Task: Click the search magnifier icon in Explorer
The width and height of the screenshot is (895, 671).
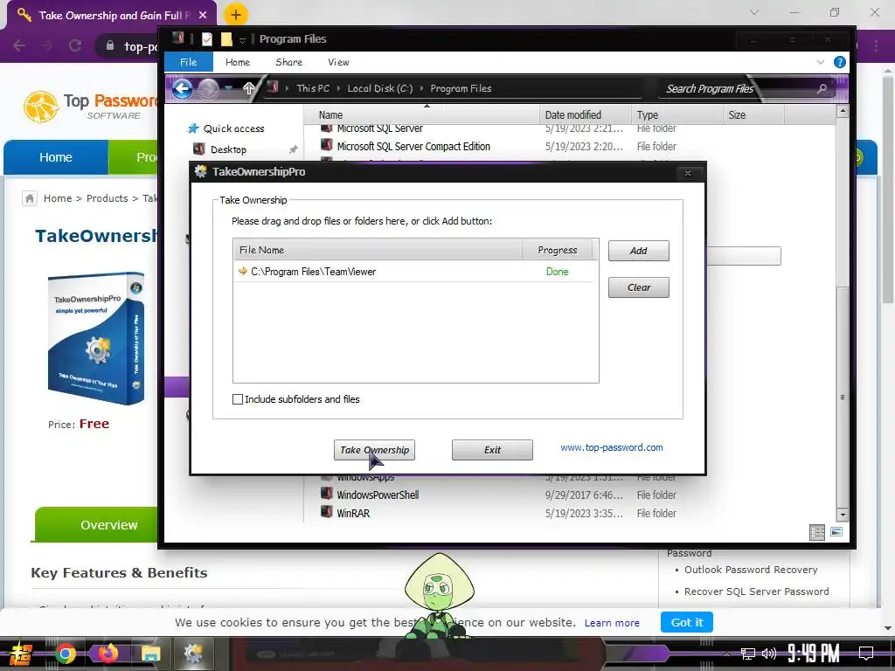Action: click(822, 88)
